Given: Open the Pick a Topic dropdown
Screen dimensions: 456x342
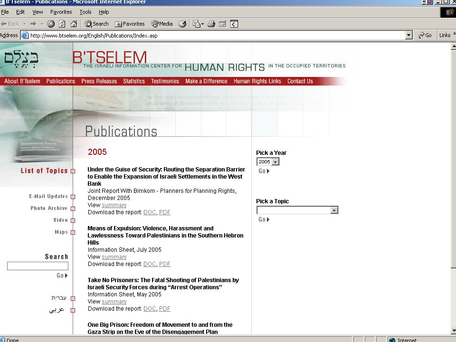Looking at the screenshot, I should pyautogui.click(x=334, y=210).
